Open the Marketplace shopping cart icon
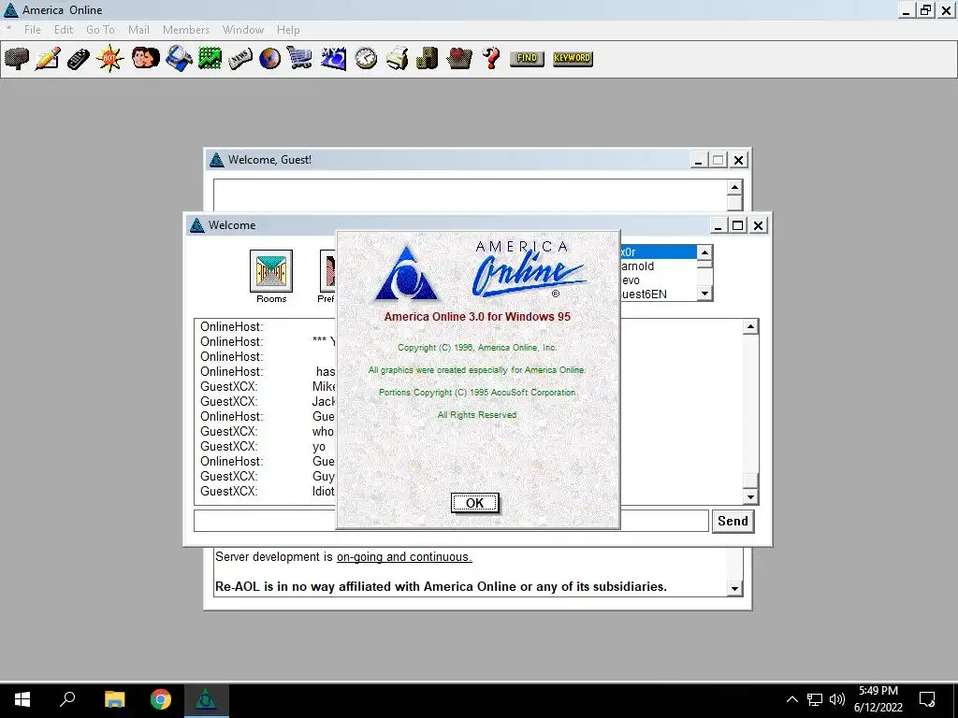The width and height of the screenshot is (958, 718). (300, 59)
